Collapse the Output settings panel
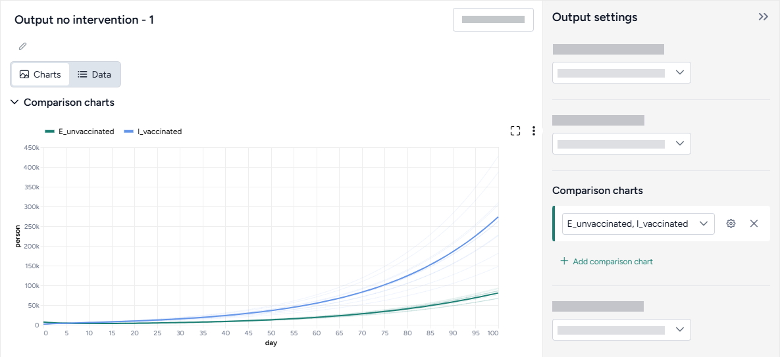The width and height of the screenshot is (780, 357). tap(763, 17)
